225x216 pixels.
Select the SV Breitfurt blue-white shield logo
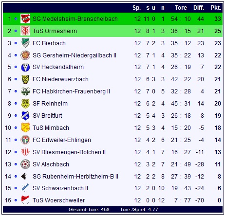click(x=25, y=116)
